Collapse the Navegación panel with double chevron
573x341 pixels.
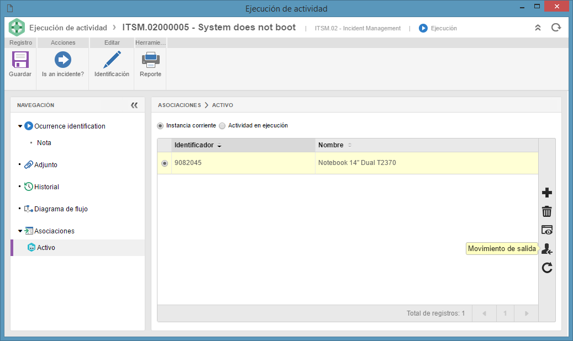tap(134, 105)
